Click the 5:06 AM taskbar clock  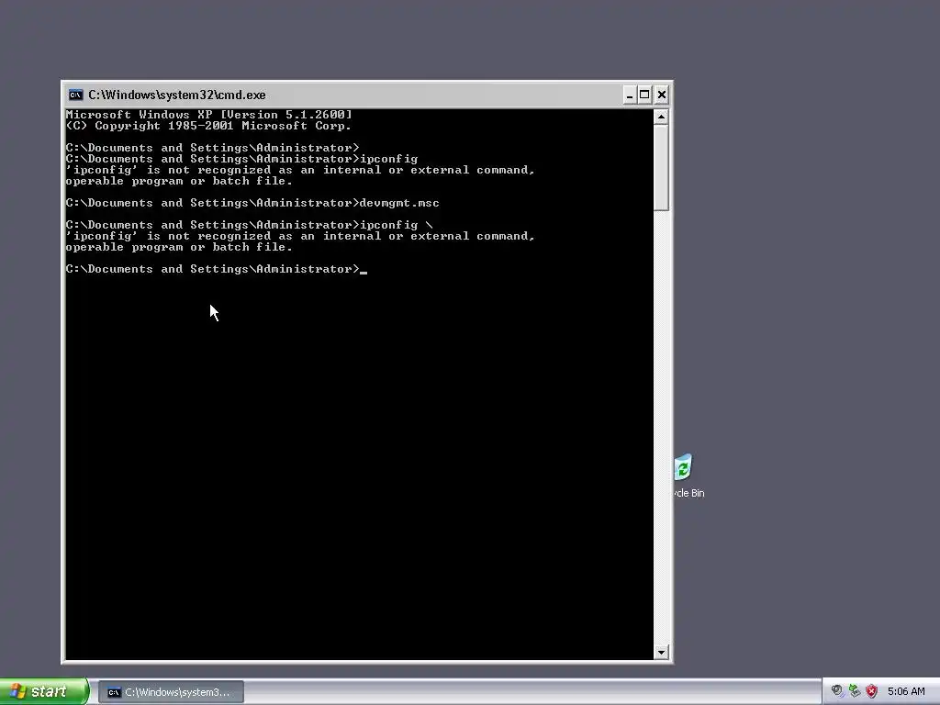(x=906, y=692)
